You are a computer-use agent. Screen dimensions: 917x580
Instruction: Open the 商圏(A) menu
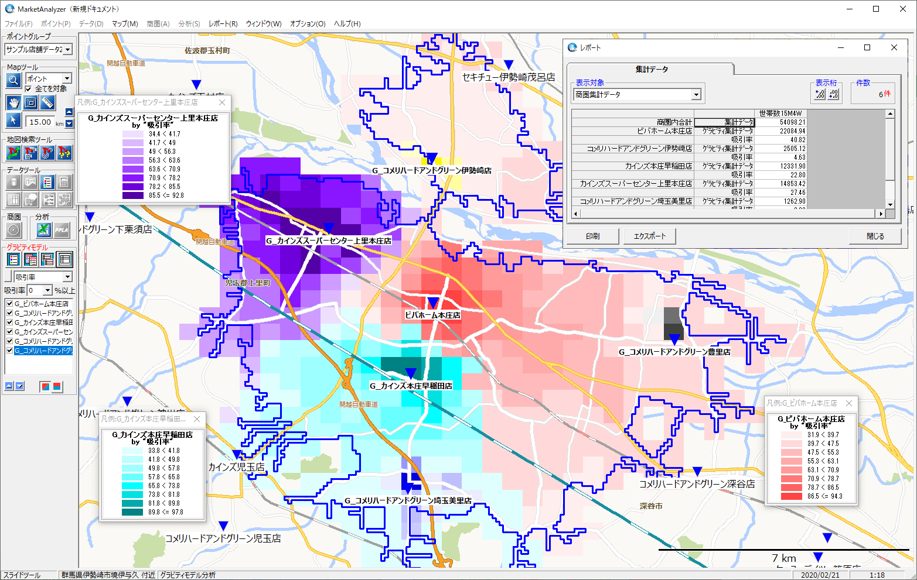[x=158, y=24]
